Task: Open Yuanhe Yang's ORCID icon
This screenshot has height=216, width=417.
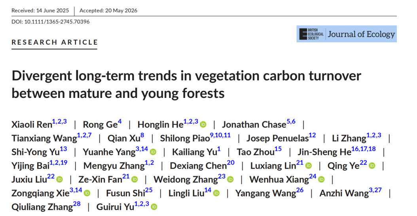Action: click(153, 152)
